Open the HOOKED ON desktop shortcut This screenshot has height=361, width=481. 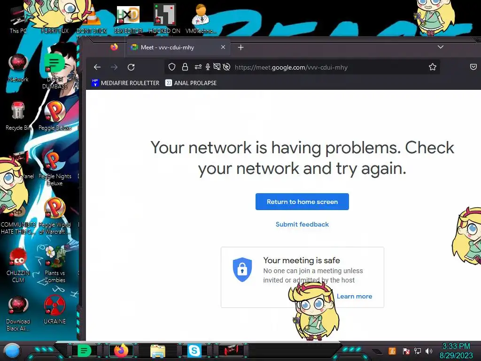(x=164, y=19)
